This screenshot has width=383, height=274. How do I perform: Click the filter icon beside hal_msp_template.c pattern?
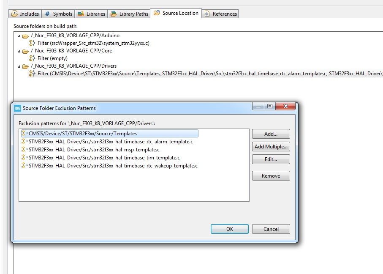pos(24,149)
